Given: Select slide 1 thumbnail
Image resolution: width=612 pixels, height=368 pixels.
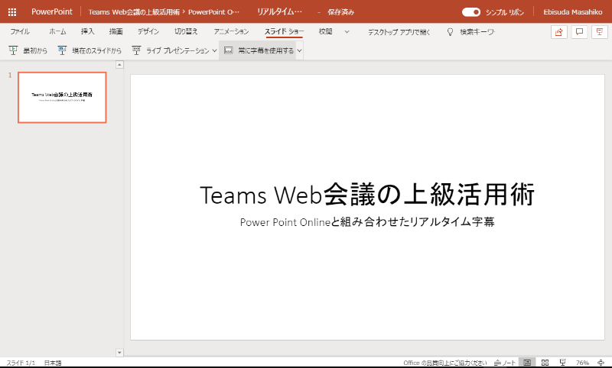Looking at the screenshot, I should coord(62,98).
